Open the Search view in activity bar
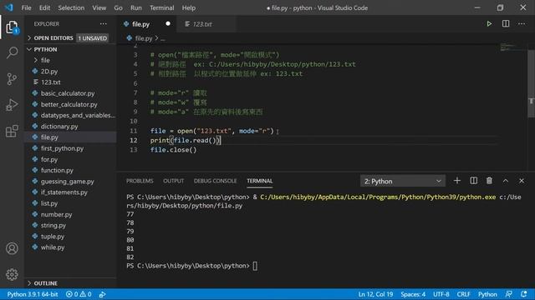 pyautogui.click(x=12, y=52)
